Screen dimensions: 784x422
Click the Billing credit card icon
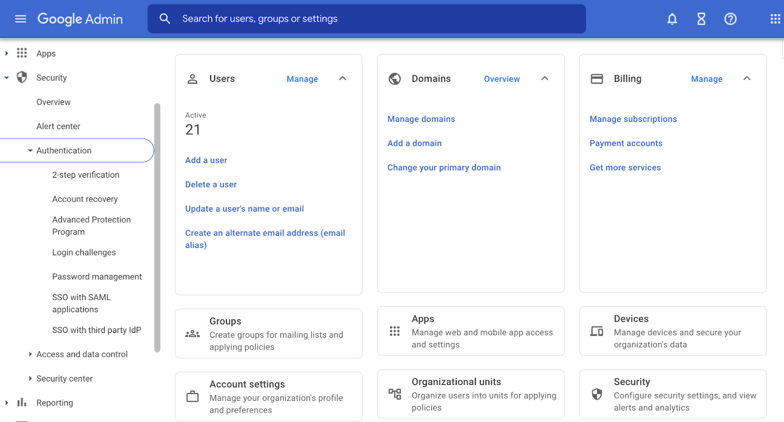point(597,79)
